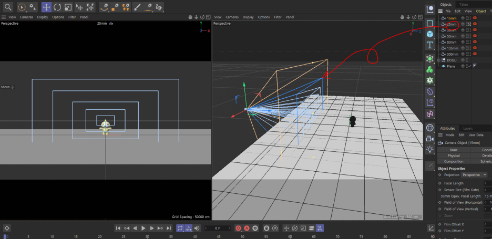Select the 135mm camera in Objects list
This screenshot has height=239, width=492.
tap(453, 48)
